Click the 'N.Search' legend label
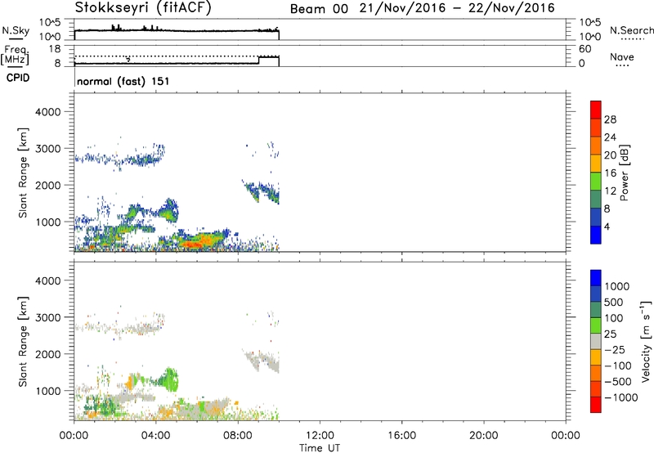Image resolution: width=654 pixels, height=453 pixels. (x=631, y=30)
